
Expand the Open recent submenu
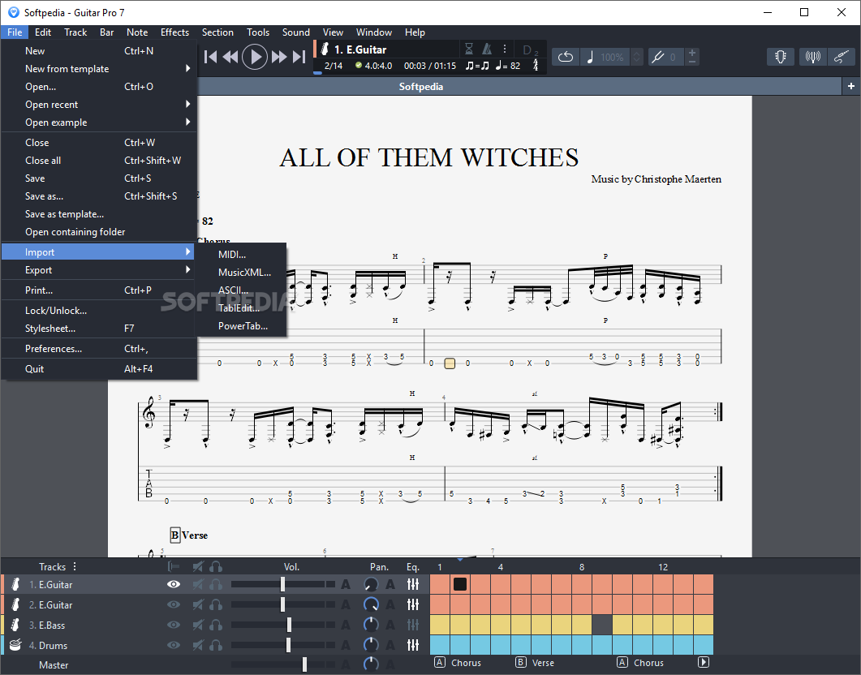coord(99,105)
